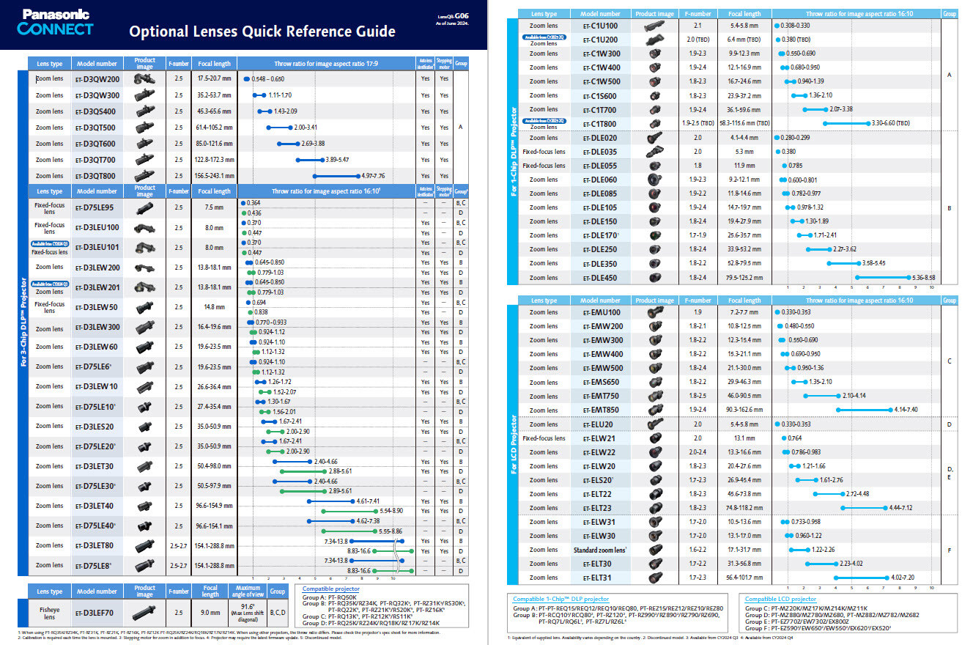
Task: Click the As of June 2024 text
Action: [x=453, y=23]
